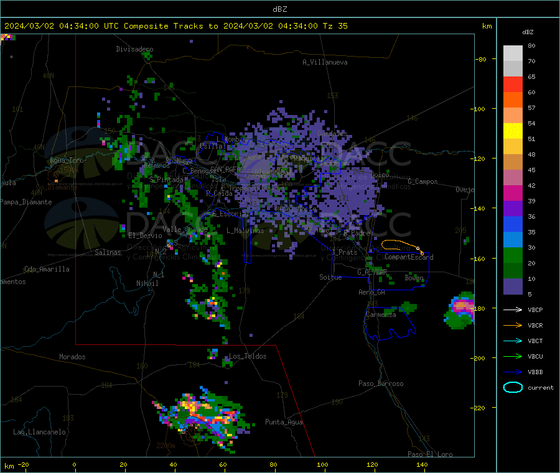The image size is (560, 473).
Task: Click the asterisk marker below top-left corner
Action: click(12, 57)
